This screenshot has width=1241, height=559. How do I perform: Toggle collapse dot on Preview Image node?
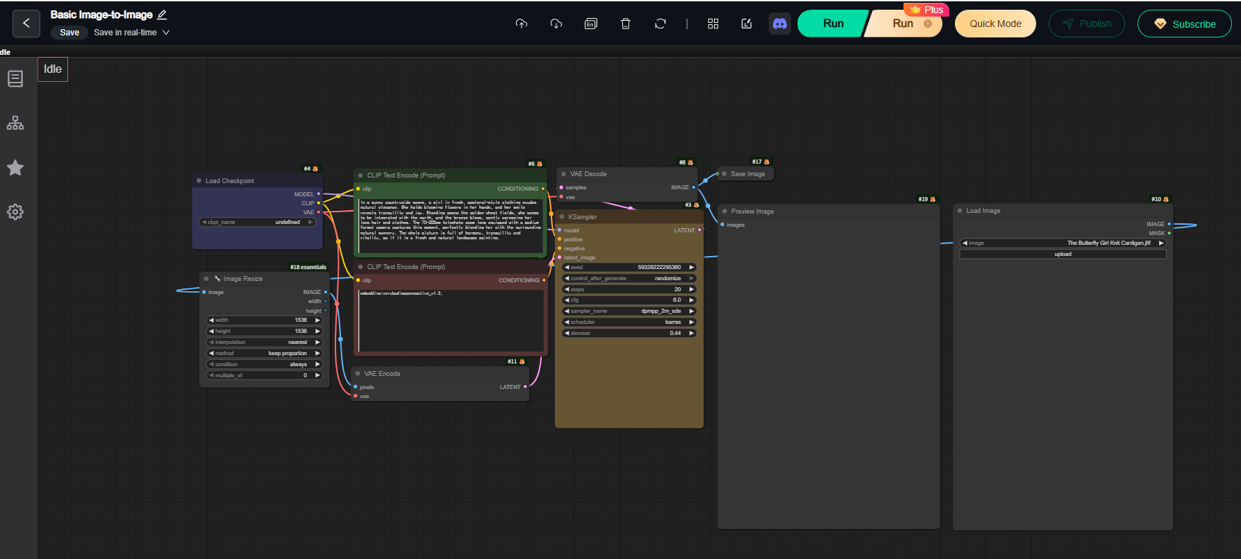[x=725, y=212]
